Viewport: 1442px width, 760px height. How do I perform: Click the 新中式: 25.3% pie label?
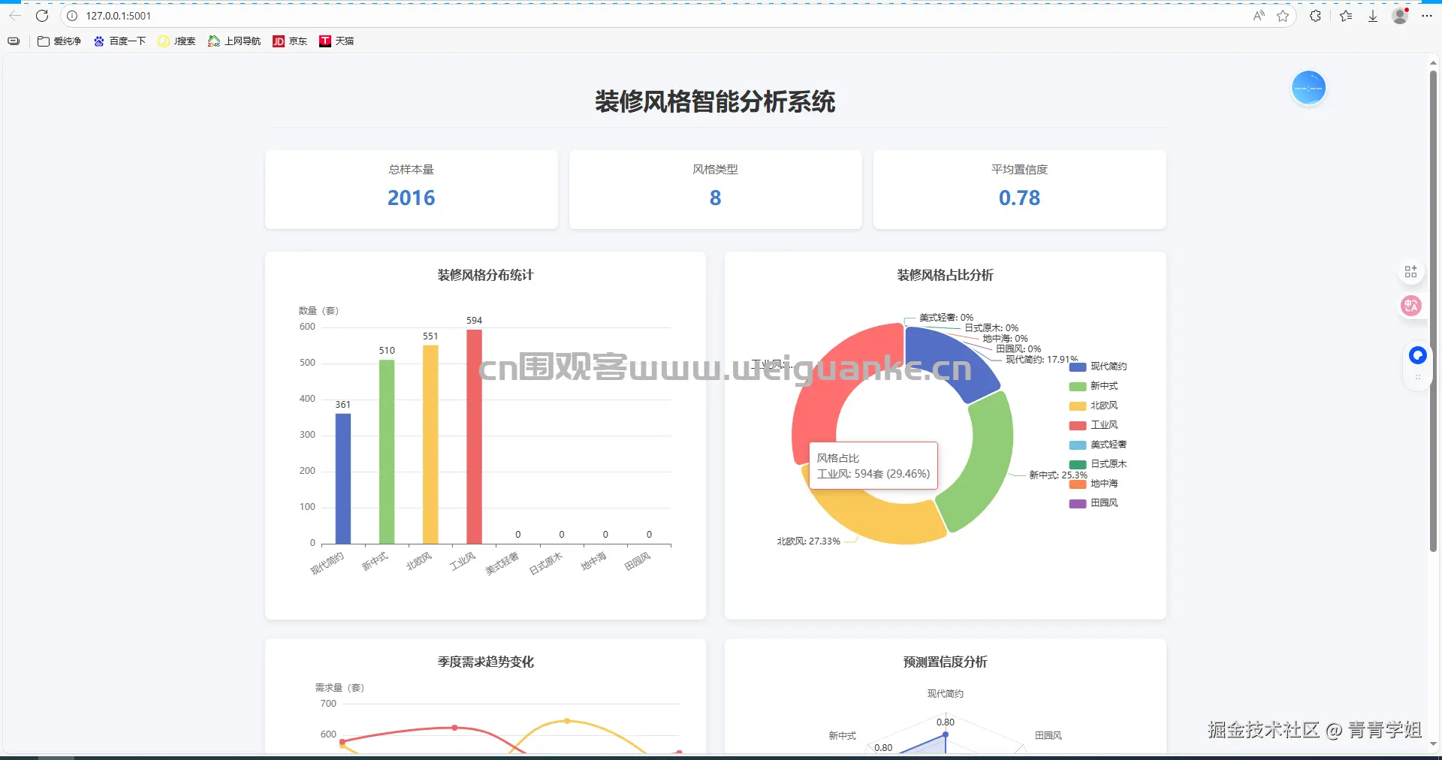1058,475
